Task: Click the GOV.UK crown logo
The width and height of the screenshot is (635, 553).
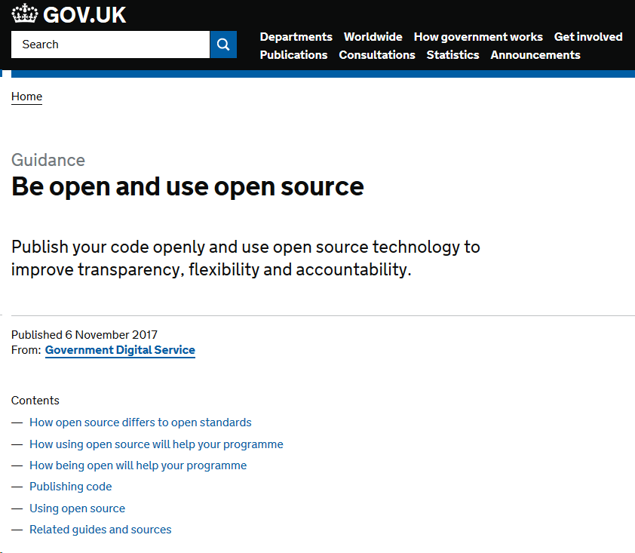Action: point(25,14)
